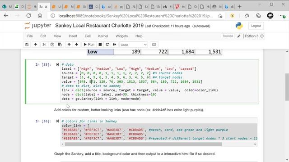Open the Insert menu
Viewport: 289px width, 162px height.
point(73,36)
